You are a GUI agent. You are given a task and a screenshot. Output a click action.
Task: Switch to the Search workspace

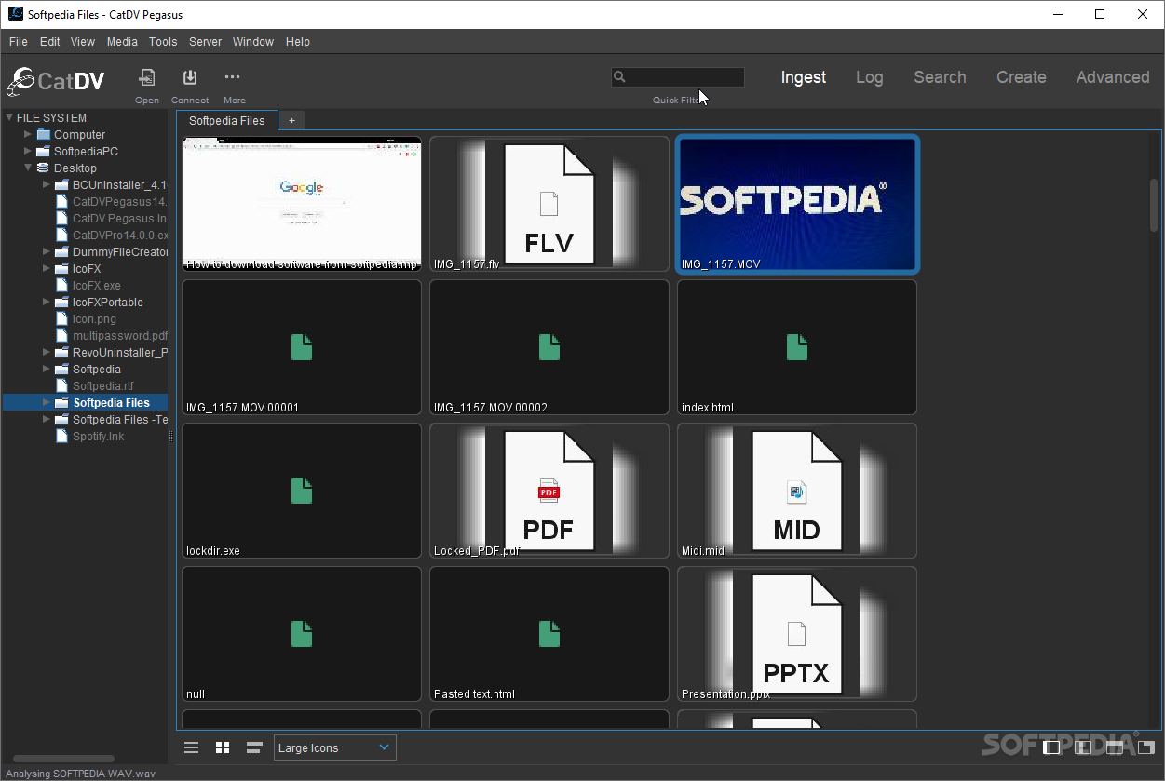tap(940, 77)
